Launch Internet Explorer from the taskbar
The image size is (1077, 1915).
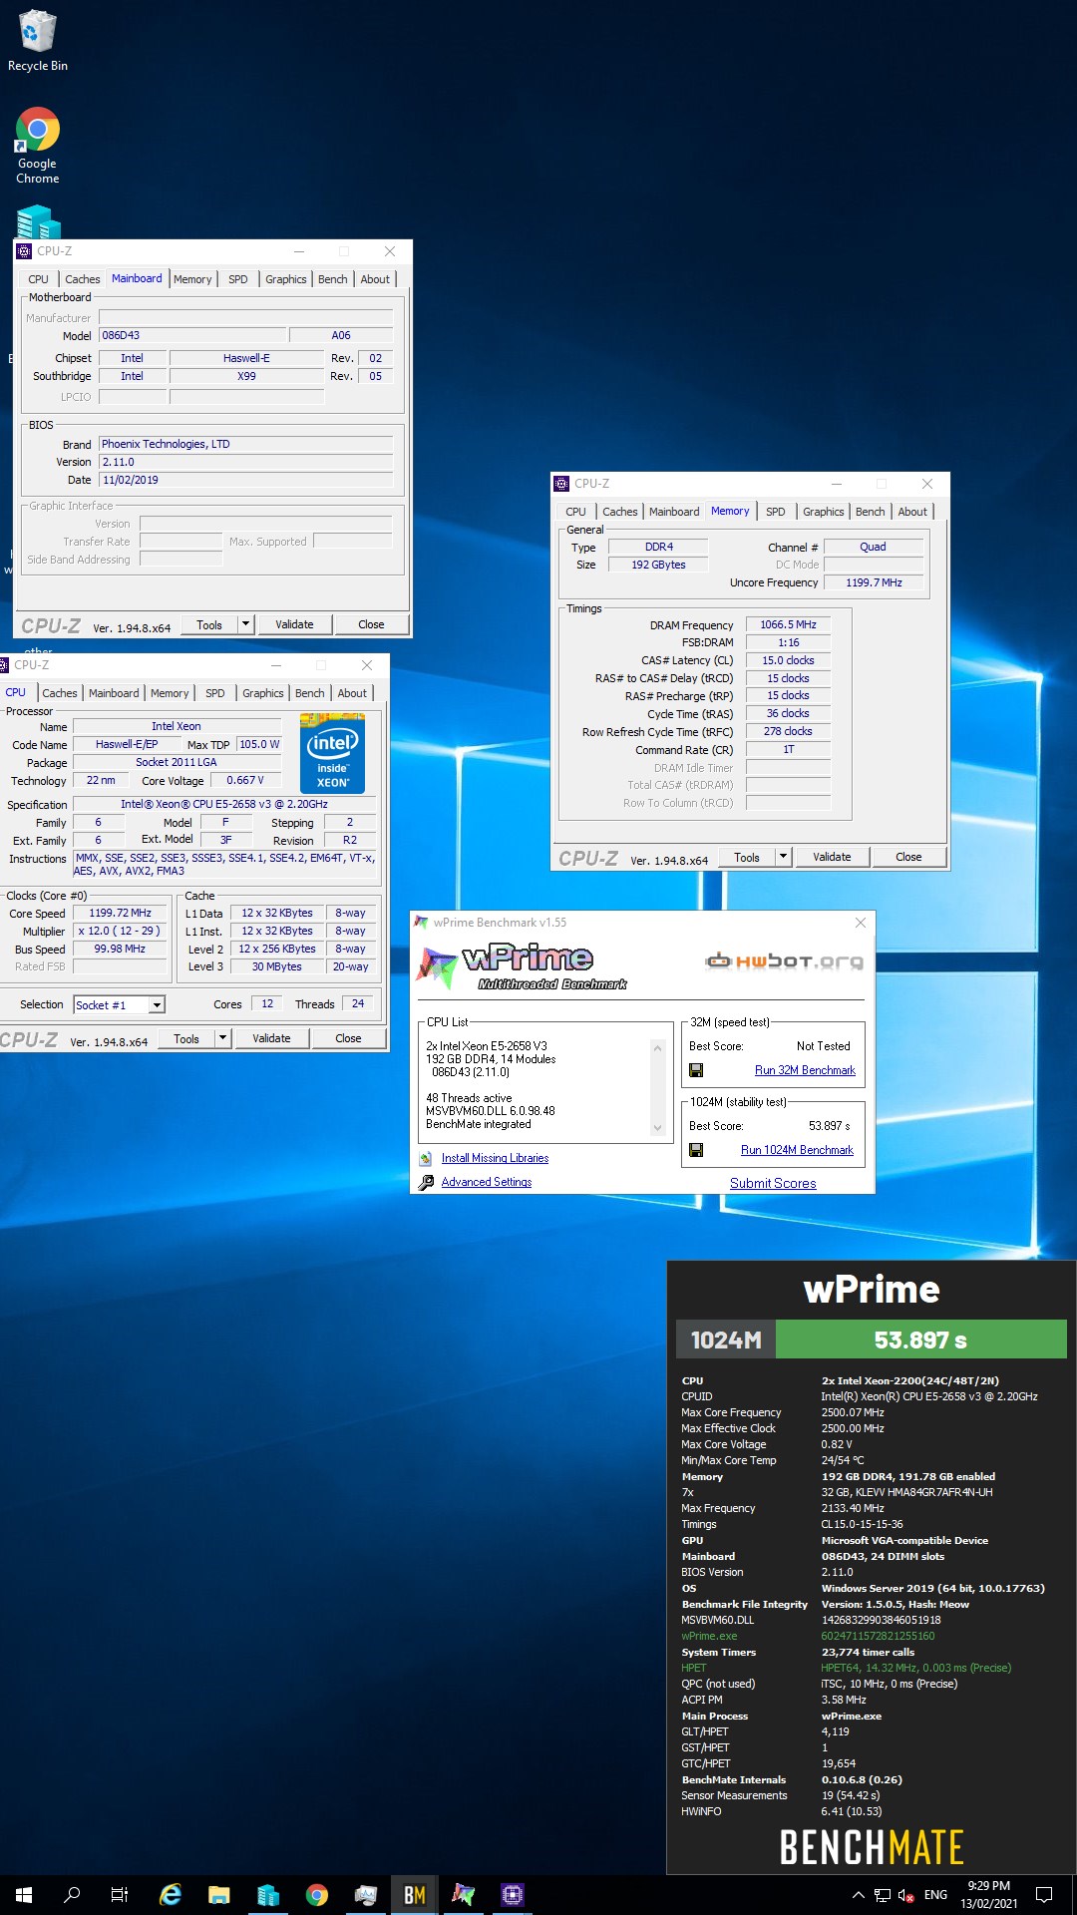[x=171, y=1895]
